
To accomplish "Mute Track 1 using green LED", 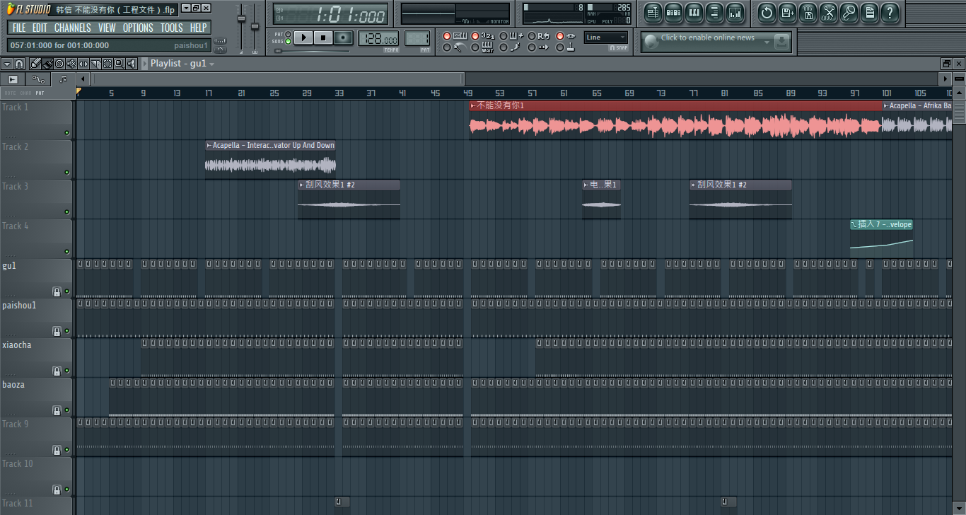I will click(x=67, y=133).
